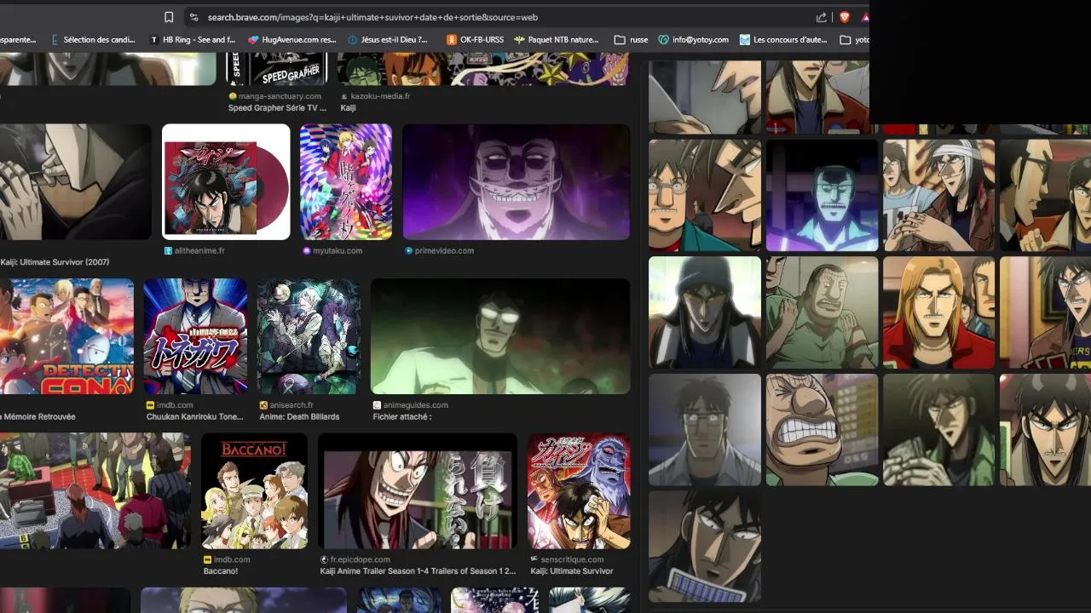Screen dimensions: 1091x613
Task: Open the Kaiji Ultimate Survivor cover thumbnail
Action: tap(580, 491)
